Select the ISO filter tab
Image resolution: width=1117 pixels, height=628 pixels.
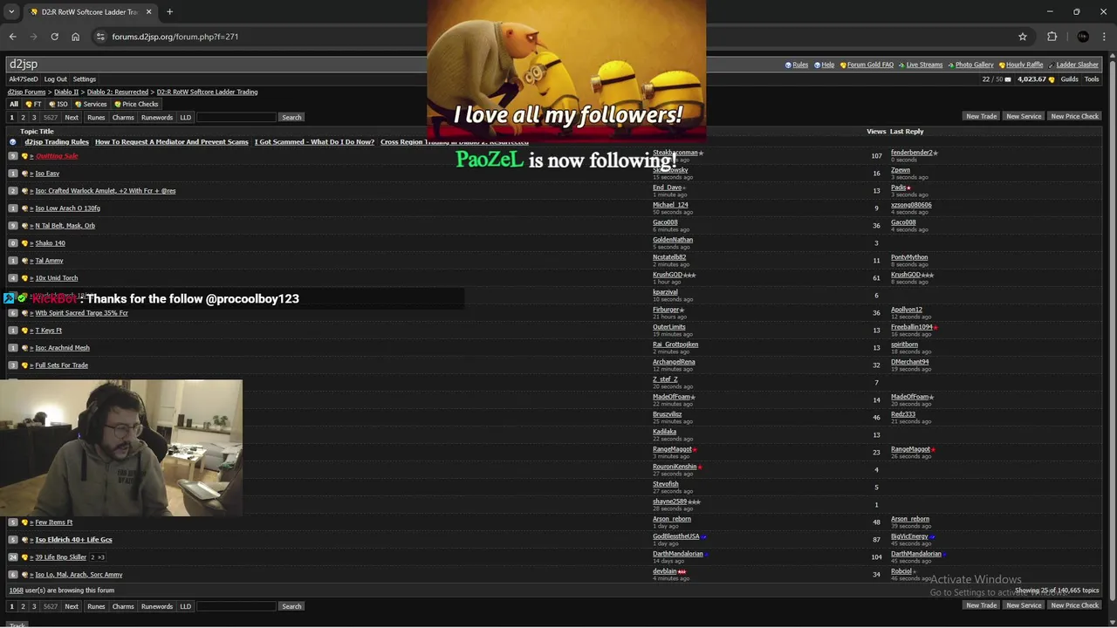pyautogui.click(x=58, y=104)
